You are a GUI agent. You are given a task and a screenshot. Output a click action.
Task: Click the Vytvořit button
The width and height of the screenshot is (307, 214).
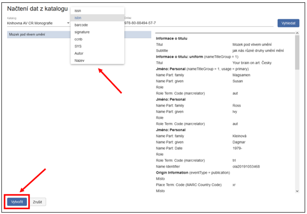click(18, 201)
